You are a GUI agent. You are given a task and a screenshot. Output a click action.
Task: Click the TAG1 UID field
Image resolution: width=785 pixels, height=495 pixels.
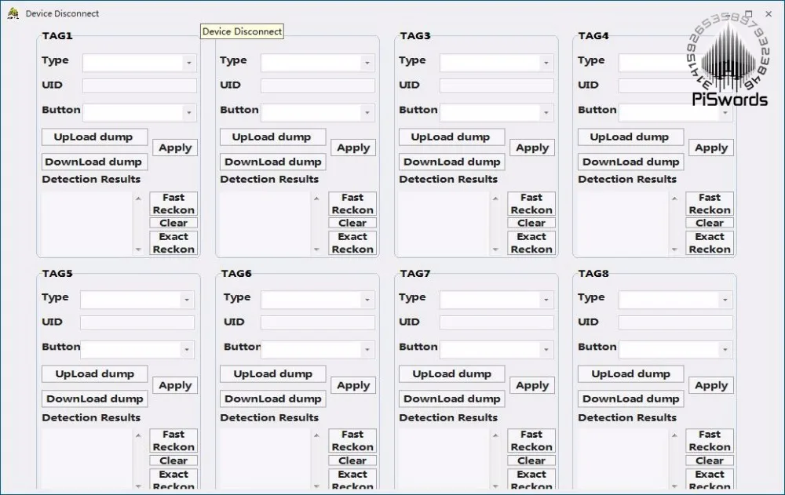[x=140, y=85]
